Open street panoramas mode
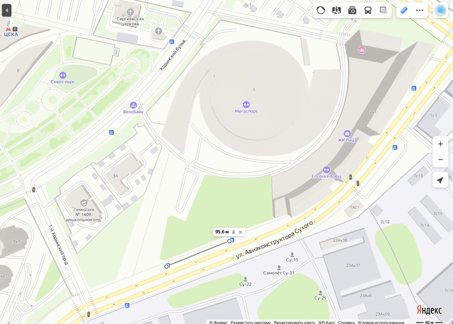The height and width of the screenshot is (324, 453). [337, 10]
